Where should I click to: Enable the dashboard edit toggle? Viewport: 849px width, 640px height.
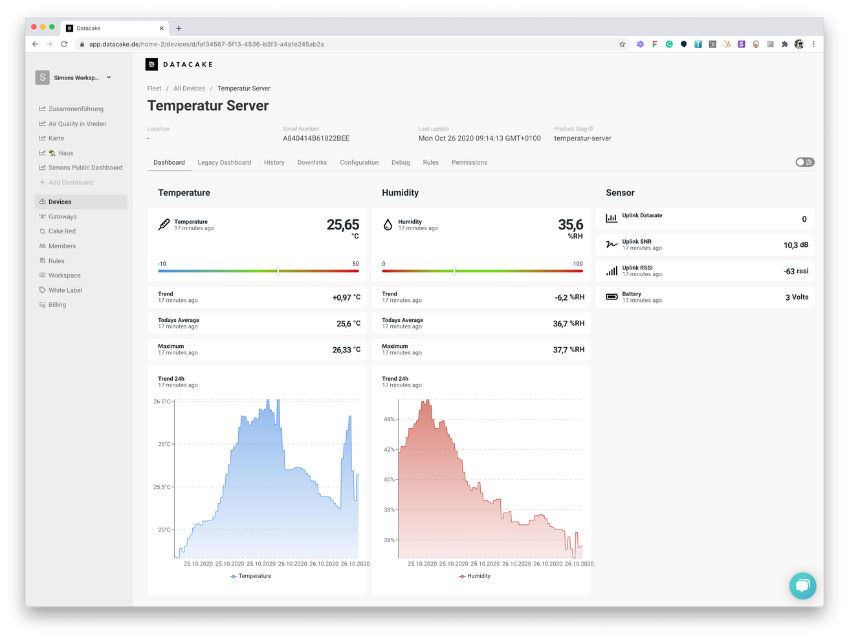(804, 162)
